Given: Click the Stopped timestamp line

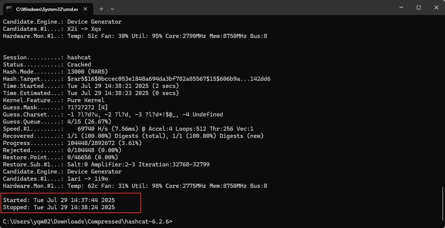Looking at the screenshot, I should (x=59, y=207).
